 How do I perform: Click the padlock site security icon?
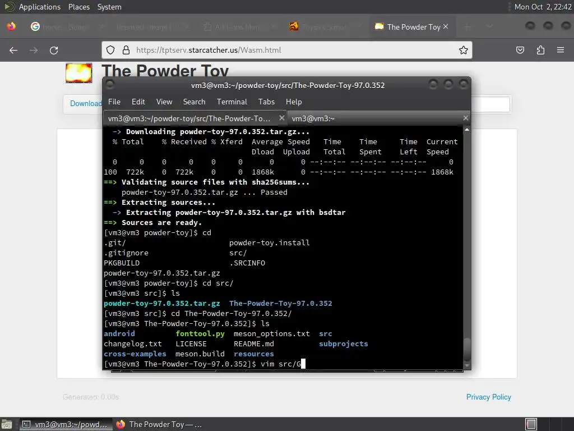pyautogui.click(x=126, y=50)
